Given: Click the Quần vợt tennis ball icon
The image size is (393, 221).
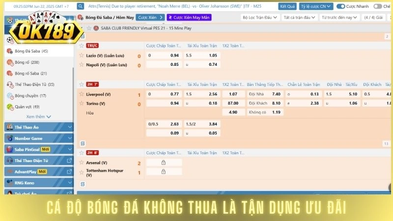Looking at the screenshot, I should click(10, 107).
